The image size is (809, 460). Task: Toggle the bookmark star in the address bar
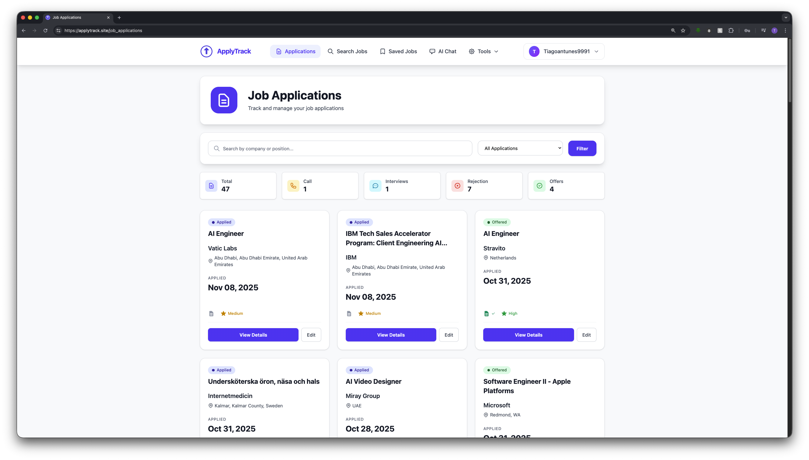683,30
